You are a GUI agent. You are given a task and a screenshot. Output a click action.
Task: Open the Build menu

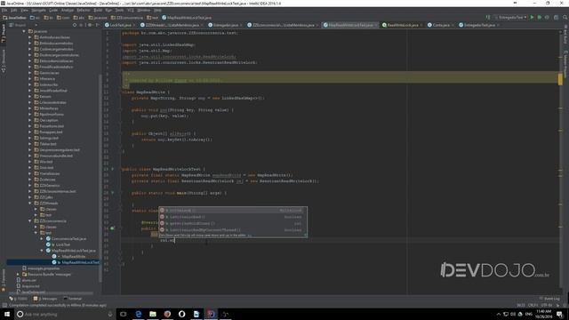[98, 10]
